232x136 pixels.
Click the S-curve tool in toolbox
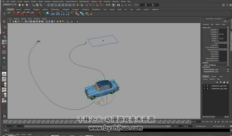(x=4, y=68)
